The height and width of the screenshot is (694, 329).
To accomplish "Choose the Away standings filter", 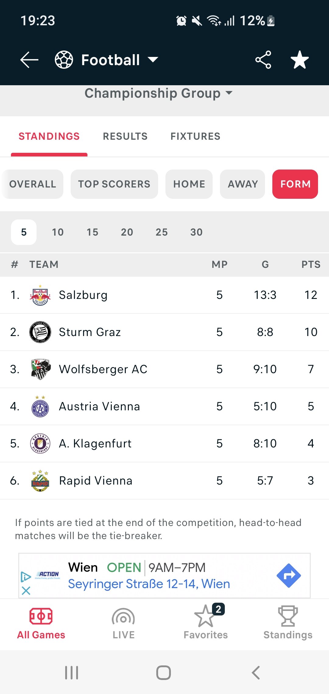I will coord(242,184).
